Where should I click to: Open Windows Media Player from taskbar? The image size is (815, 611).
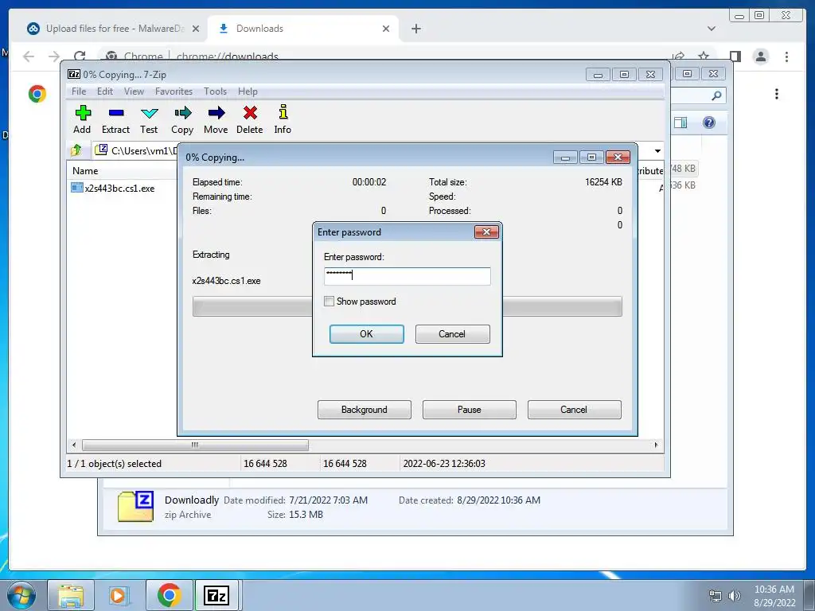tap(119, 595)
